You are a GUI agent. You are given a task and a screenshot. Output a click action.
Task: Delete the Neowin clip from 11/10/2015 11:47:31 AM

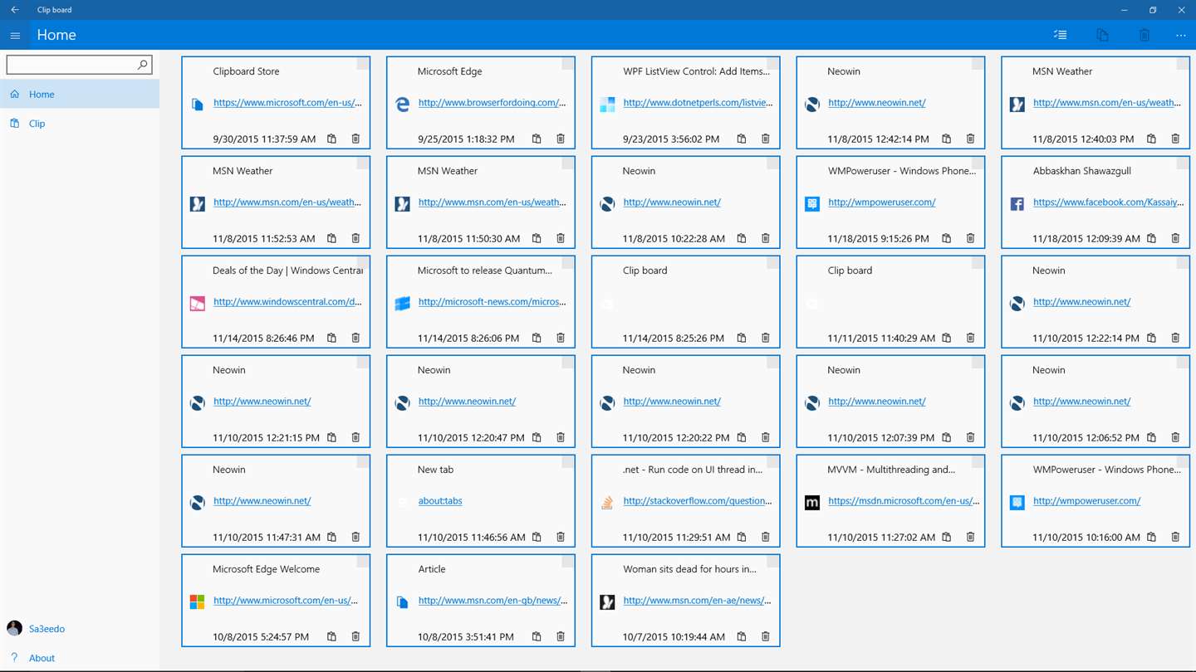click(x=355, y=537)
